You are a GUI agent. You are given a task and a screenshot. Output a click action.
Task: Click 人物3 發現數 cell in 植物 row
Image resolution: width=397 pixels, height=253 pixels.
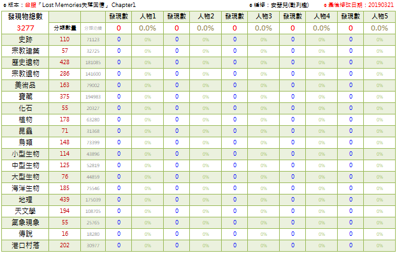[x=235, y=120]
